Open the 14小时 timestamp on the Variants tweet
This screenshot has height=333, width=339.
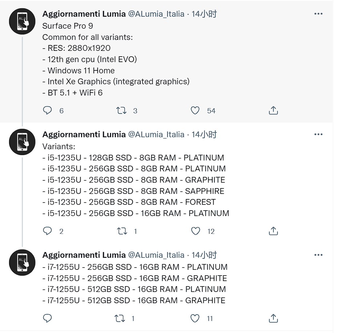click(204, 134)
